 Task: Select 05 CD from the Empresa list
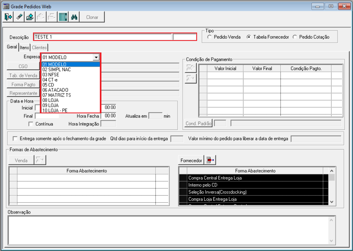click(71, 85)
